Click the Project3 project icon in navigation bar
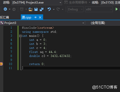120x92 pixels. (x=2, y=23)
